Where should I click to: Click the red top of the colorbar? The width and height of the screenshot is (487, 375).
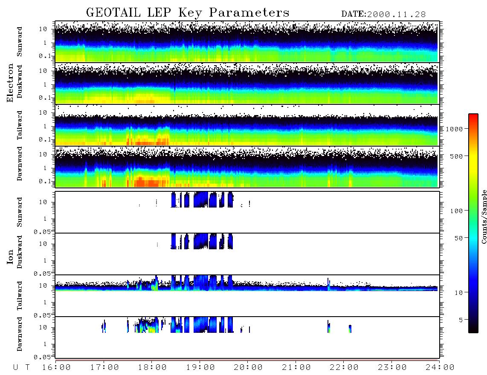point(473,116)
